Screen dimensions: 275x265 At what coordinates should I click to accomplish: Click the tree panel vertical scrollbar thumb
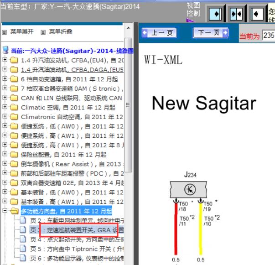[128, 105]
